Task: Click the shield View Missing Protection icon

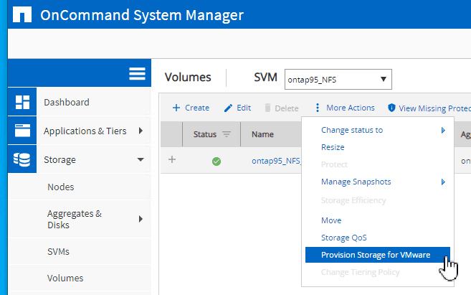Action: pos(391,108)
